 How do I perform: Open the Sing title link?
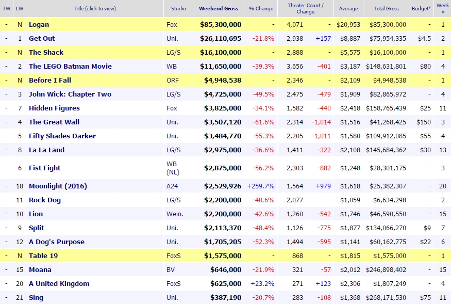[36, 297]
